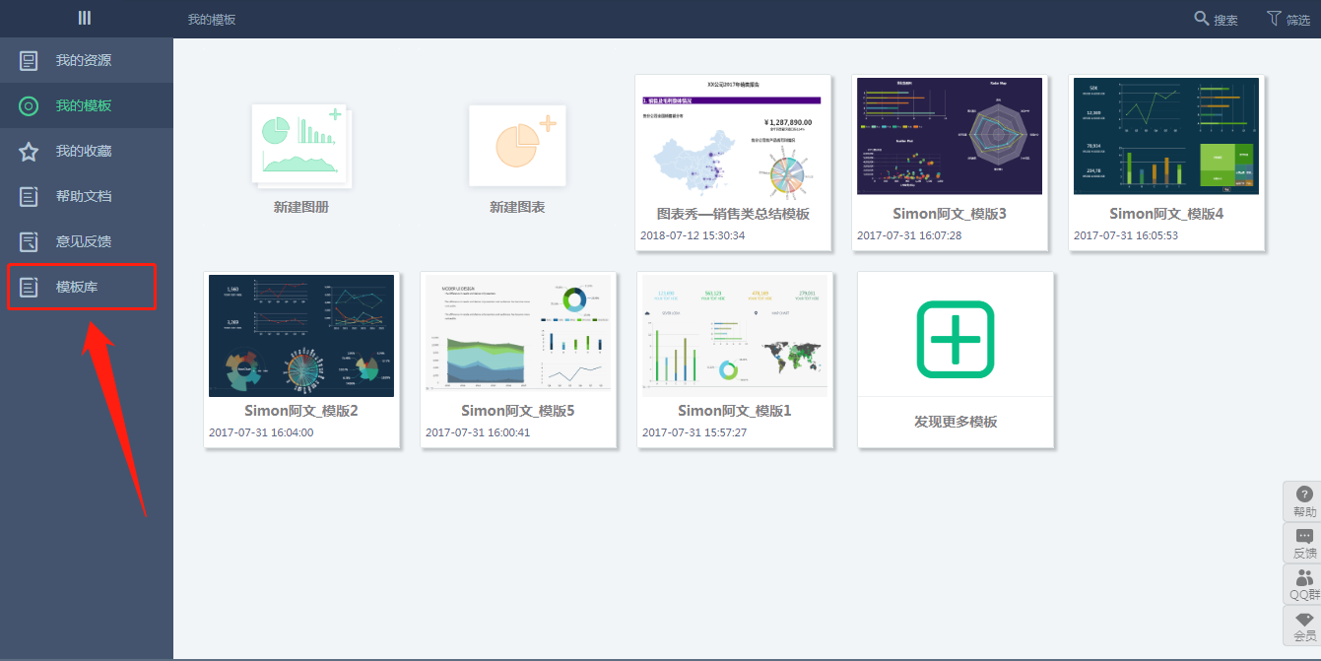1321x661 pixels.
Task: Open the 筛选 filter dropdown
Action: click(1288, 19)
